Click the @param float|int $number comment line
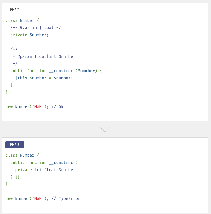Image resolution: width=211 pixels, height=214 pixels. click(x=44, y=57)
